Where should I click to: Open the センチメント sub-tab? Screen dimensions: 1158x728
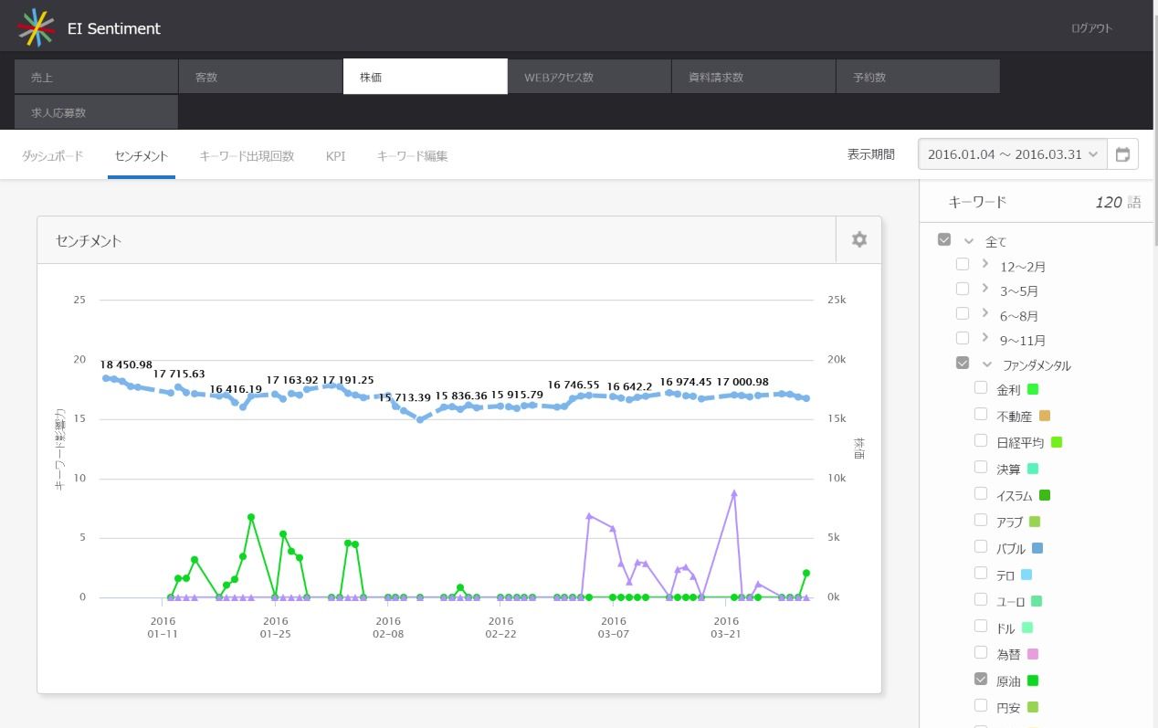(142, 155)
